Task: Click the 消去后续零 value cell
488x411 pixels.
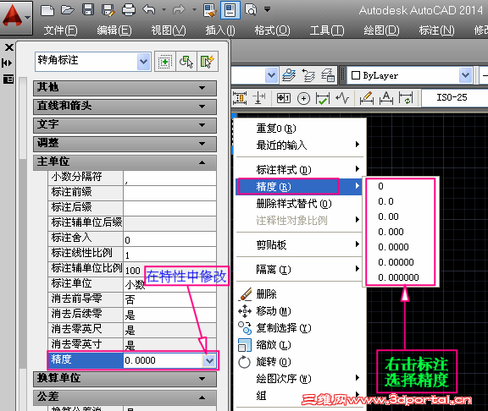Action: coord(169,315)
